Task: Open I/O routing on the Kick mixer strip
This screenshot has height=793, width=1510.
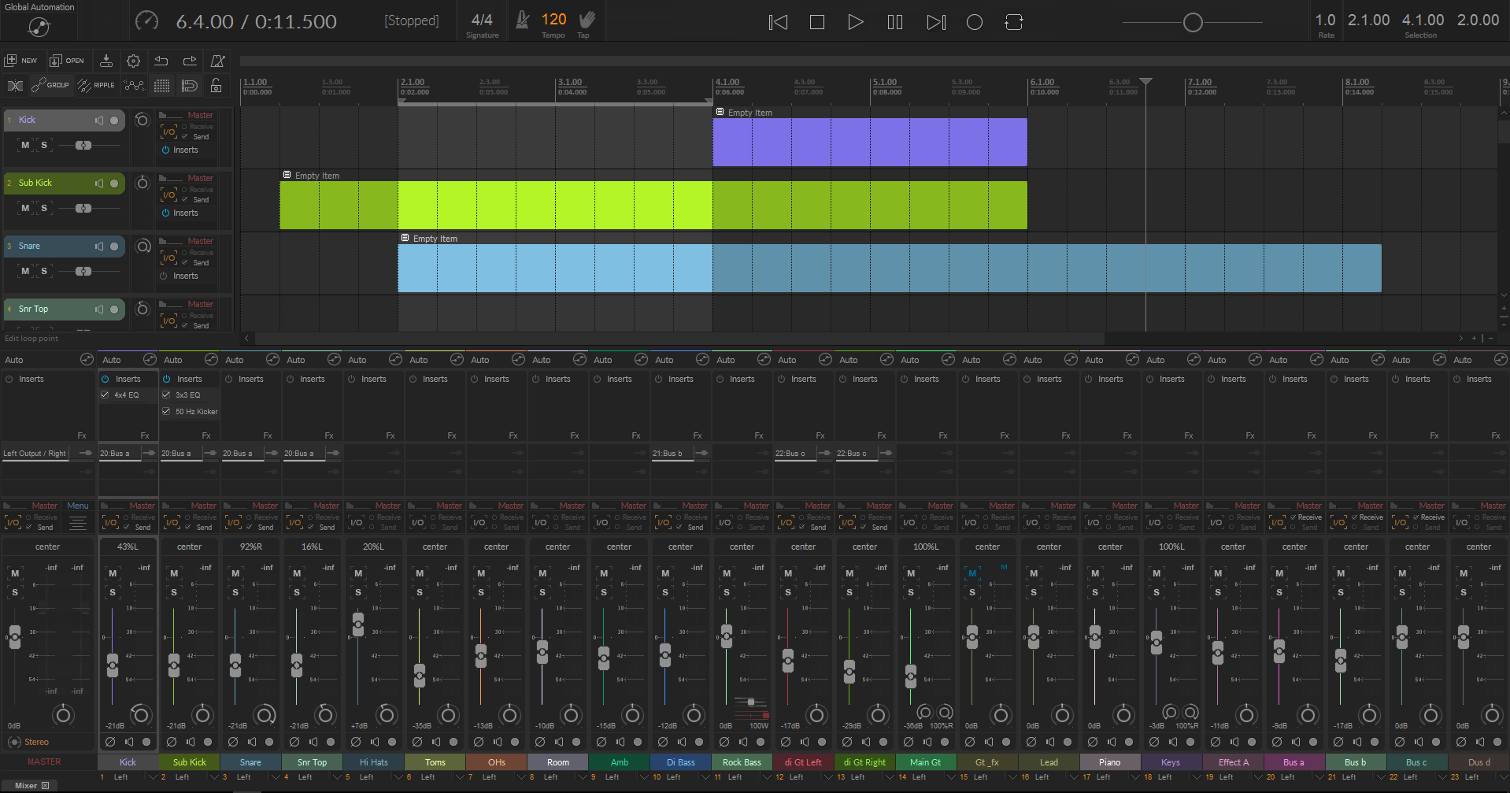Action: (x=111, y=522)
